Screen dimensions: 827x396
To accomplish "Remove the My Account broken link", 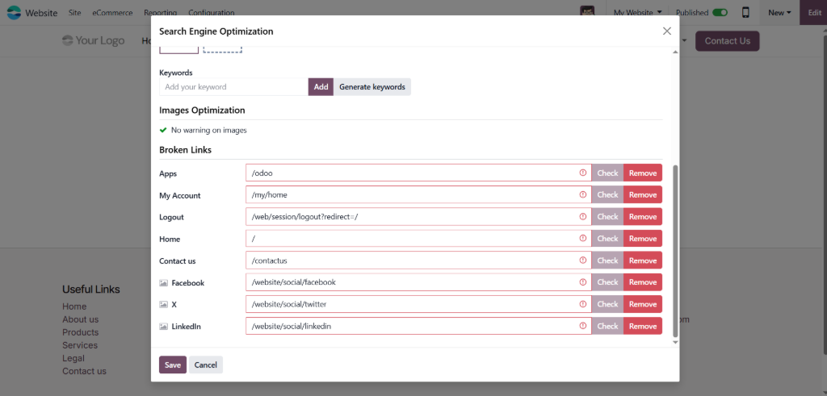I will [642, 195].
